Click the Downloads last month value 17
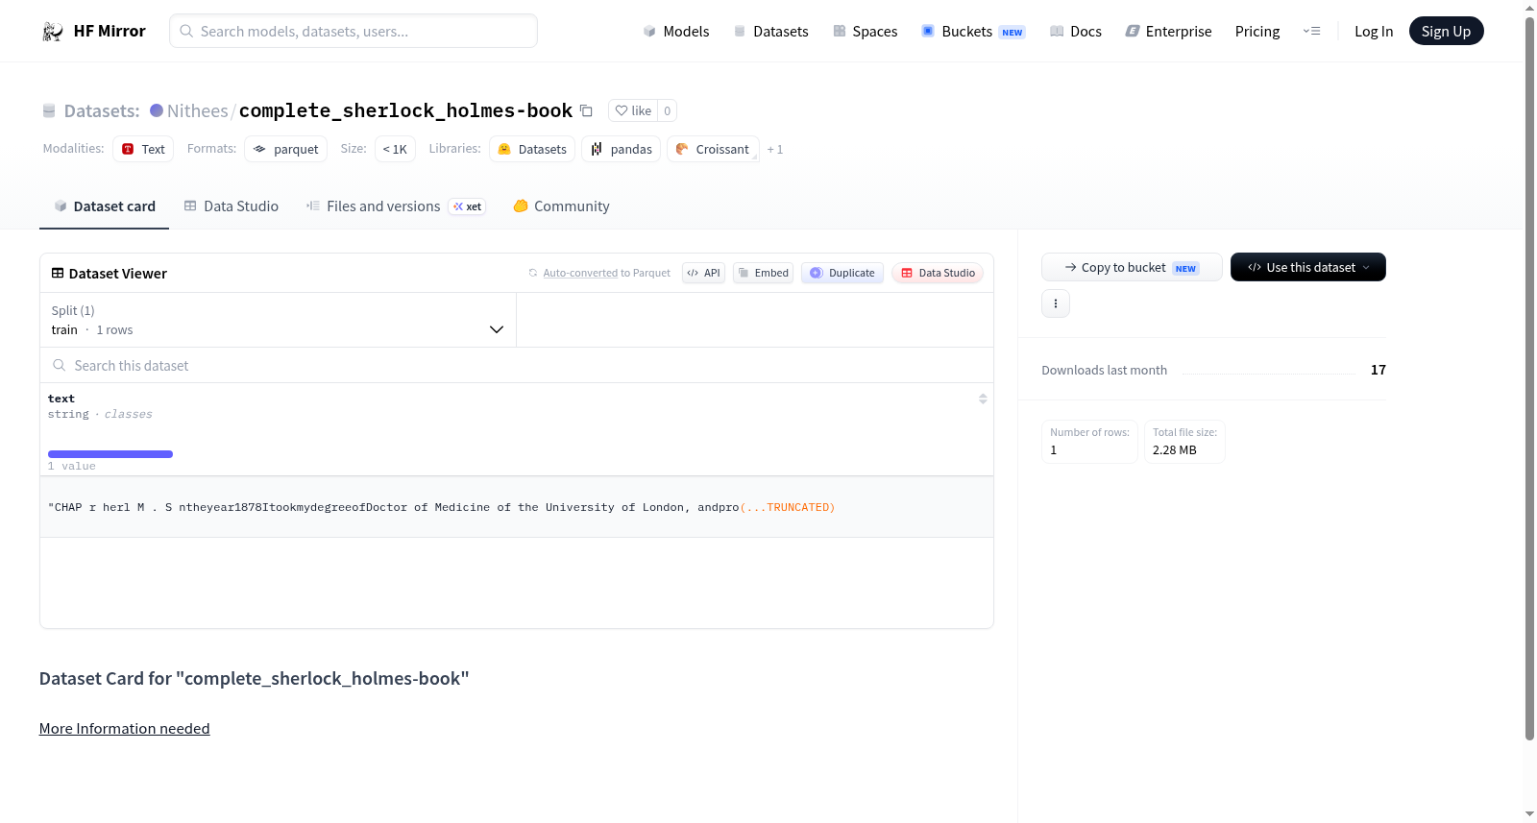 coord(1378,370)
